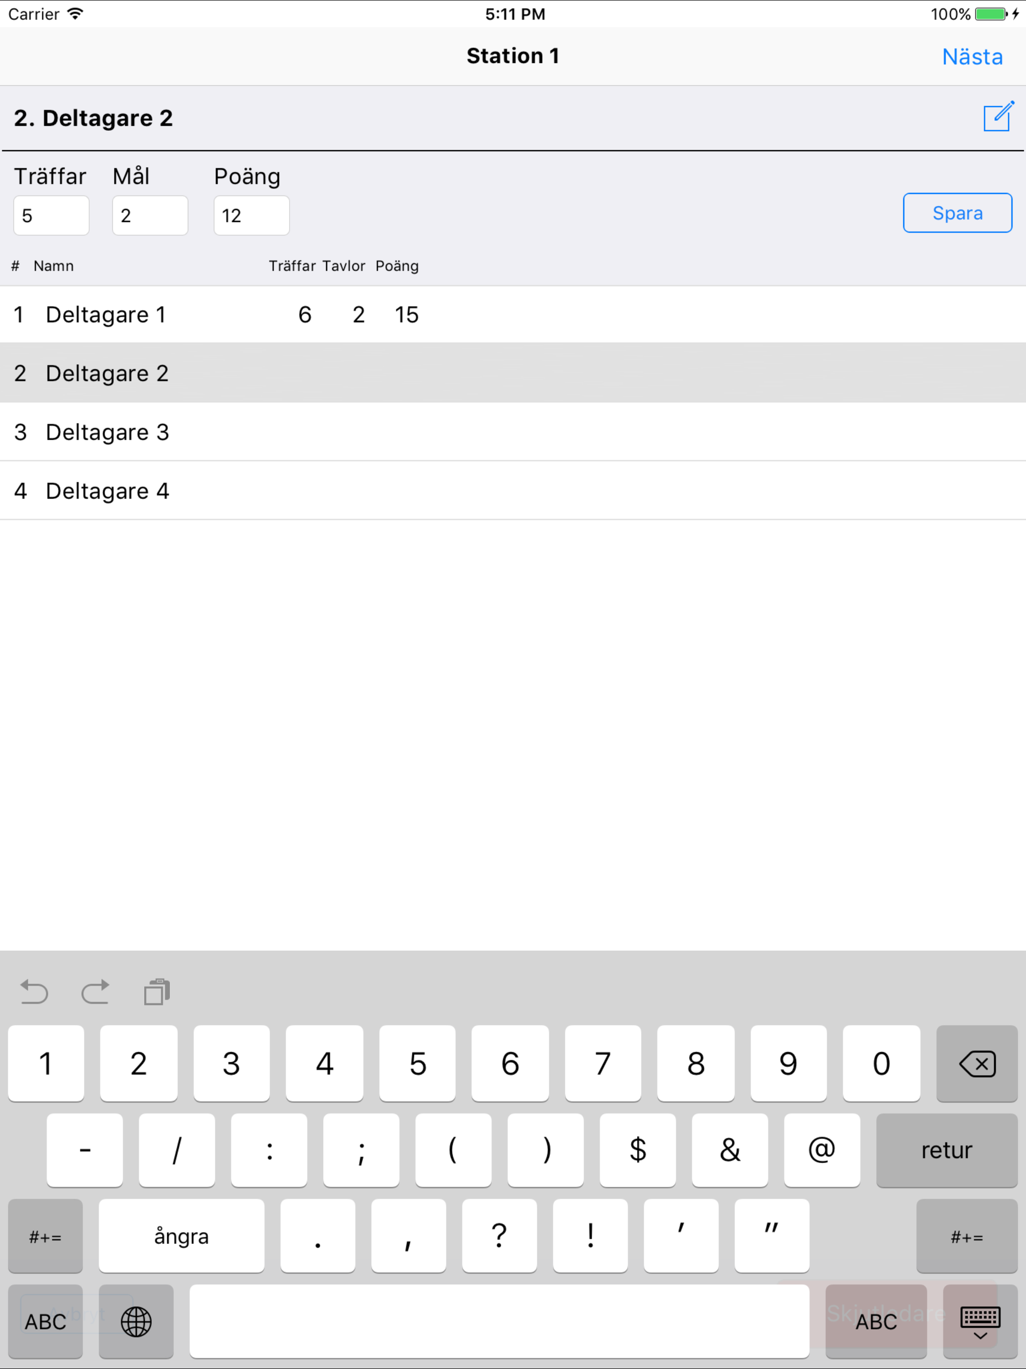Tap the close parenthesis key
The image size is (1026, 1369).
[546, 1150]
